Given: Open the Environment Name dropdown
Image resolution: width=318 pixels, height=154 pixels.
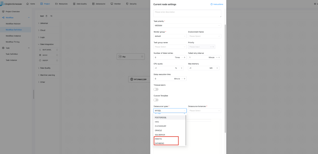Looking at the screenshot, I should pos(205,36).
